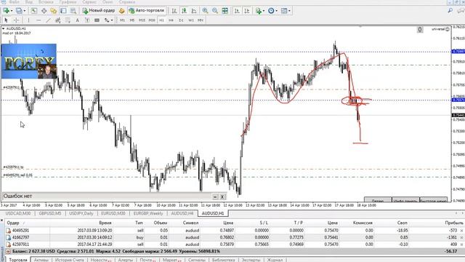The width and height of the screenshot is (465, 262).
Task: Open the Эксперты terminal tab
Action: pyautogui.click(x=251, y=260)
